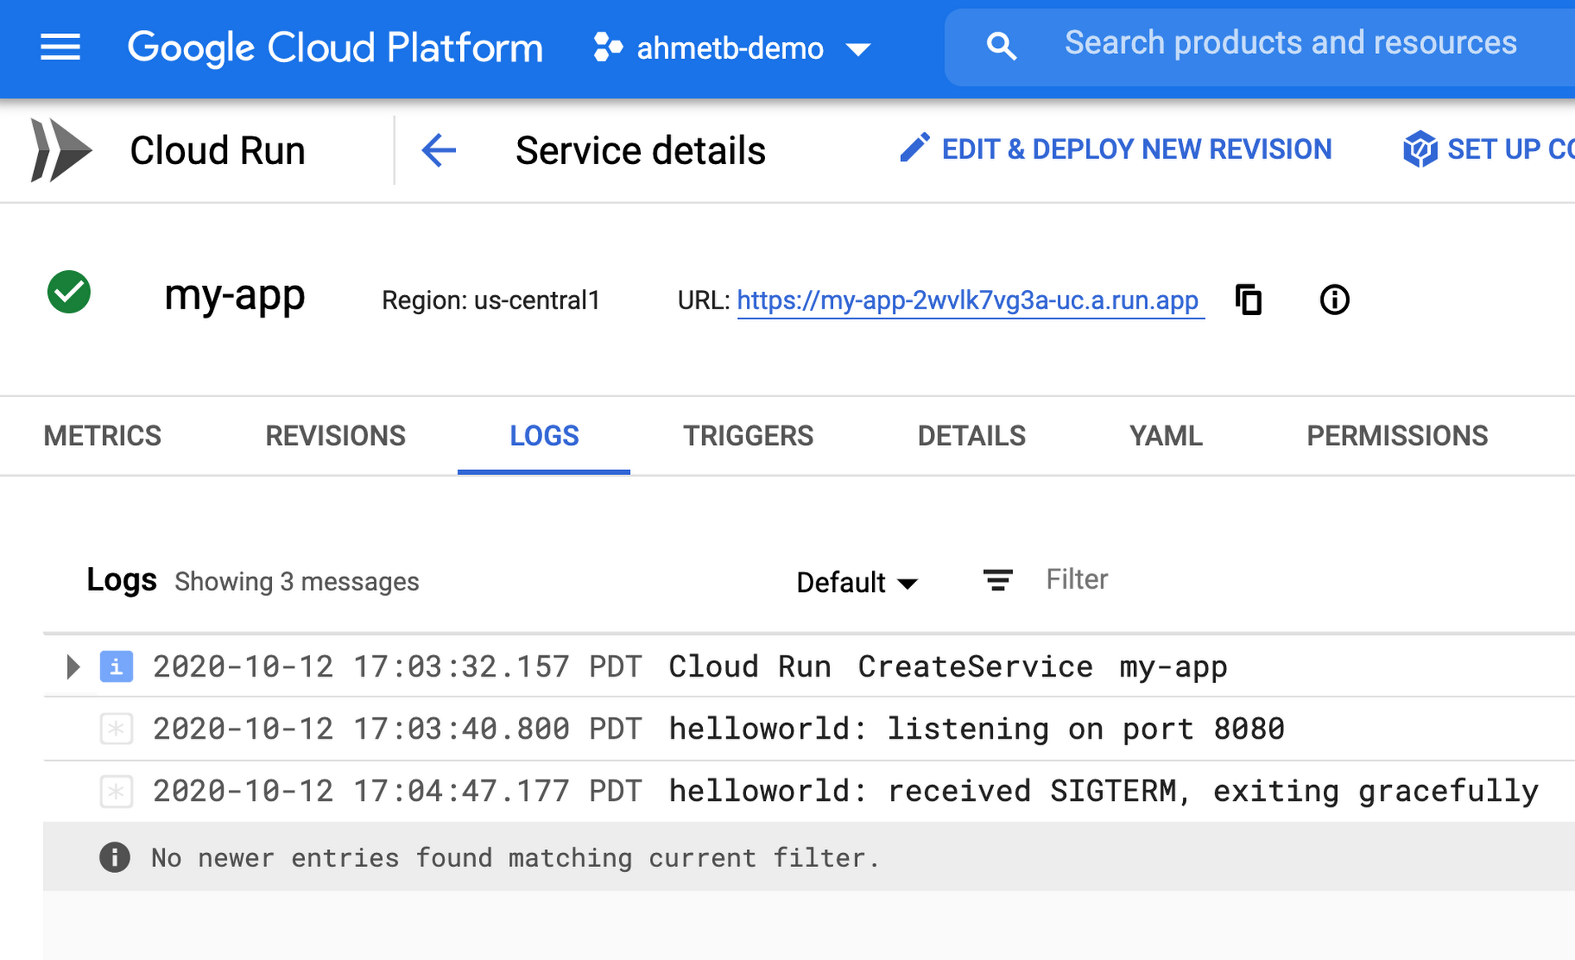Go back with the blue arrow
This screenshot has width=1575, height=960.
[439, 151]
